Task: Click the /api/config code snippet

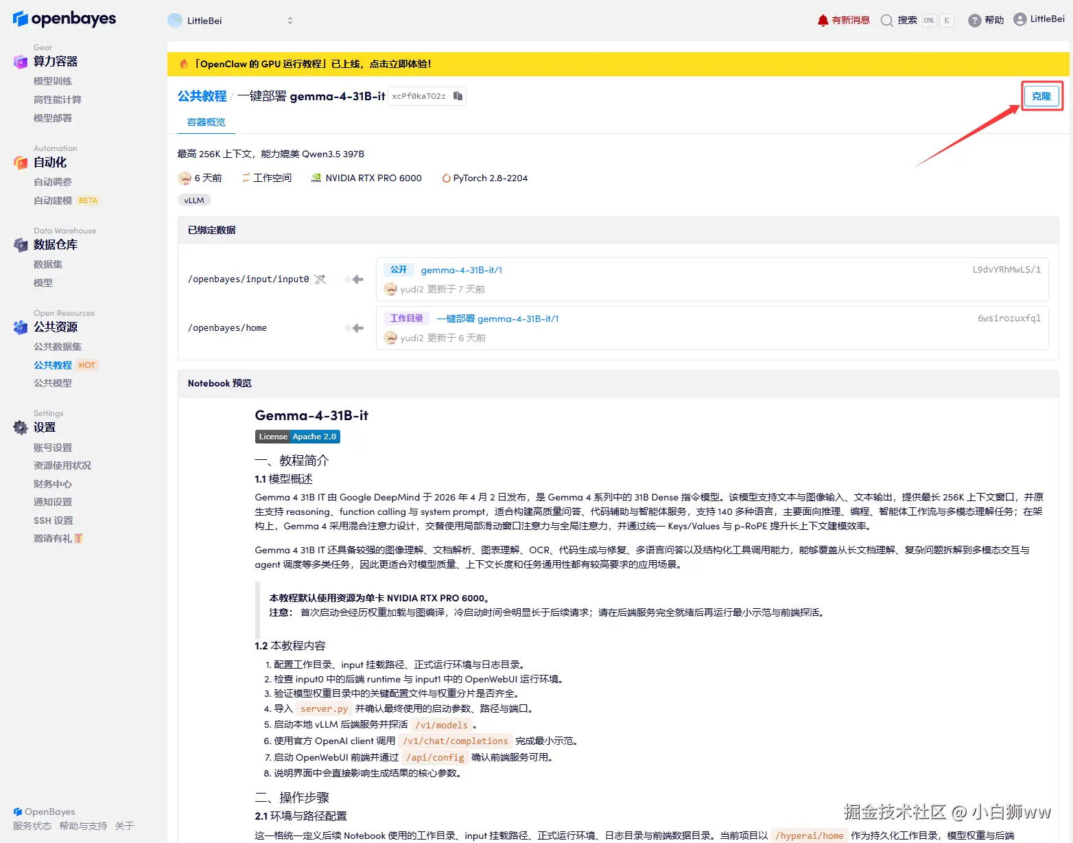Action: pyautogui.click(x=435, y=757)
